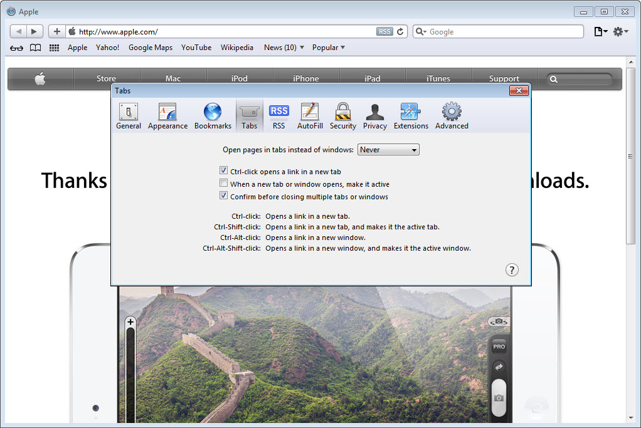Click the RSS badge in address bar
This screenshot has width=641, height=428.
[384, 31]
